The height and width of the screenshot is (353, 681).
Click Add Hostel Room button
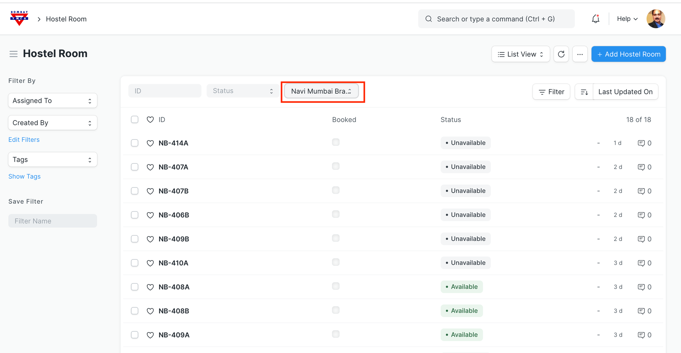click(628, 54)
